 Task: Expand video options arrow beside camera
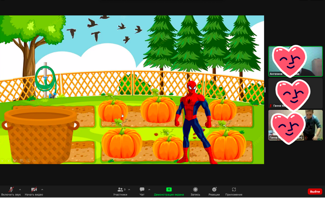point(42,189)
